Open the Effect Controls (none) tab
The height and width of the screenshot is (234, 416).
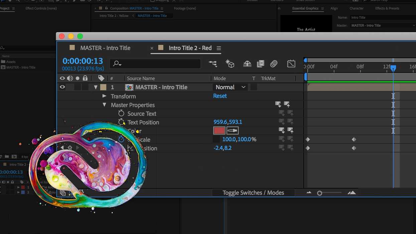[x=41, y=8]
